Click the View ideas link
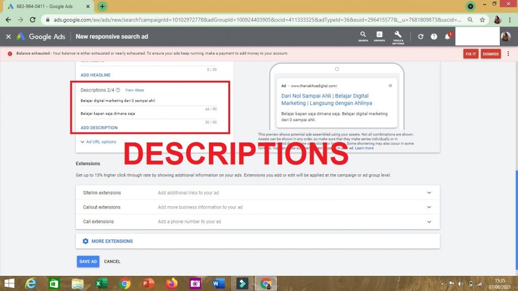Image resolution: width=518 pixels, height=291 pixels. pos(135,90)
